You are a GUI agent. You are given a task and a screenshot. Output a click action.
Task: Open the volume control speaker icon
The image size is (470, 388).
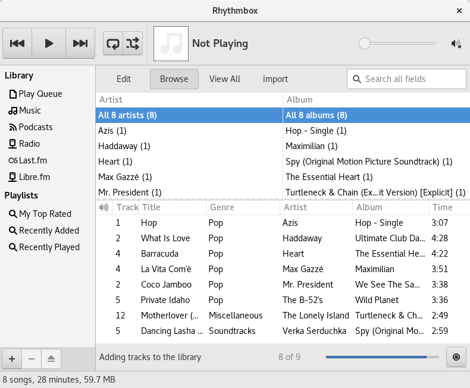456,44
